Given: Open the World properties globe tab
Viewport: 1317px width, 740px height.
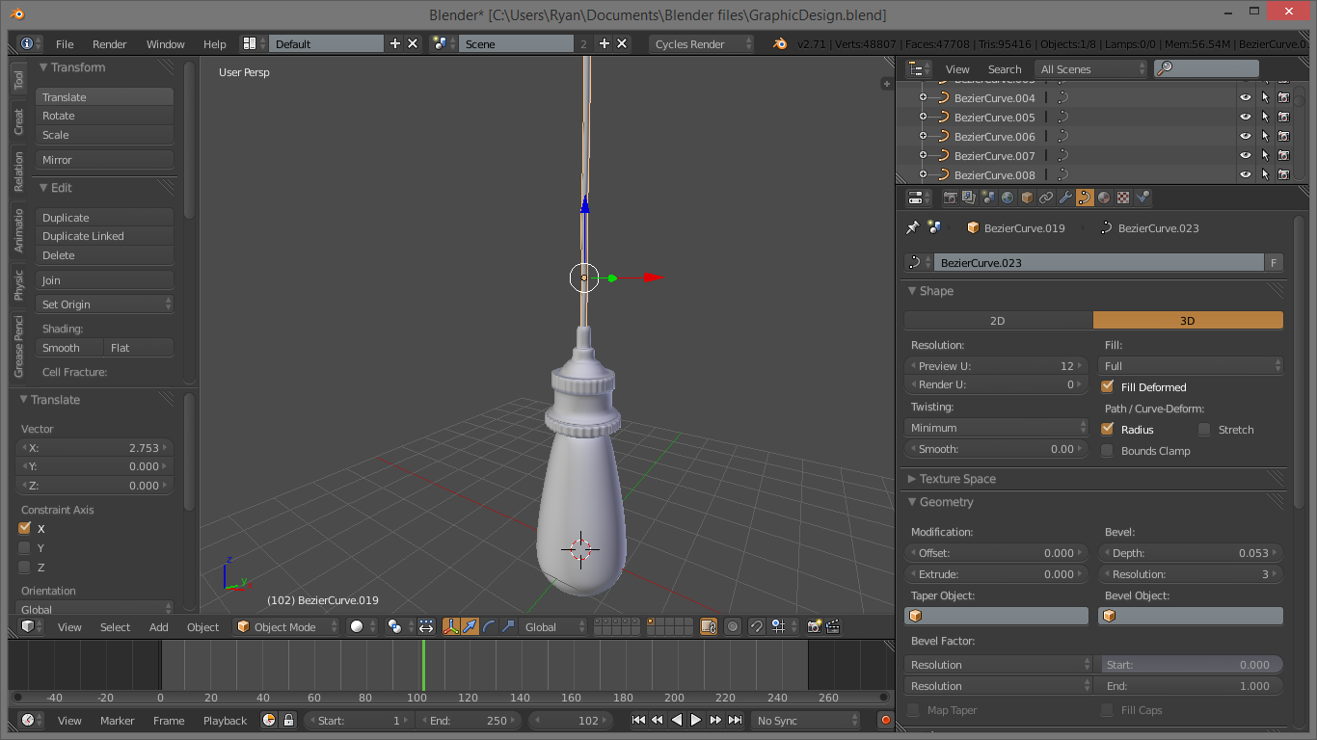Looking at the screenshot, I should [1008, 198].
